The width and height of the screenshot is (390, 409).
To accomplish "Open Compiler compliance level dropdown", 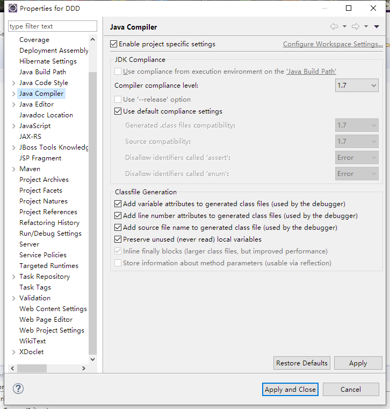I will (357, 86).
